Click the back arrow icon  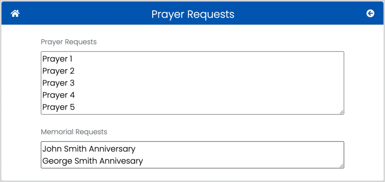[370, 14]
